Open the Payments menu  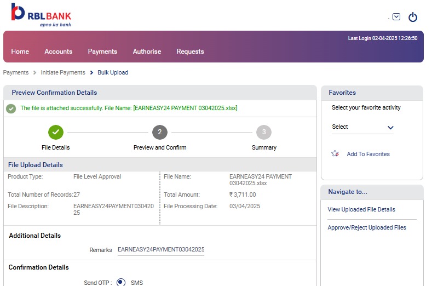pyautogui.click(x=102, y=52)
